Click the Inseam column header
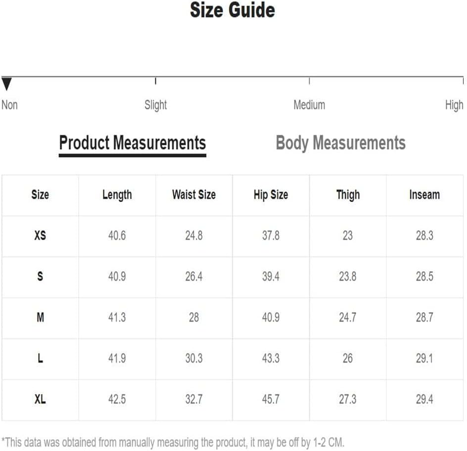 click(424, 195)
